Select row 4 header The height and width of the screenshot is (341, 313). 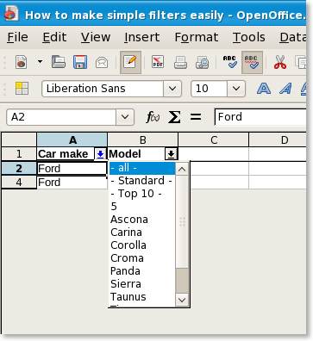[19, 182]
